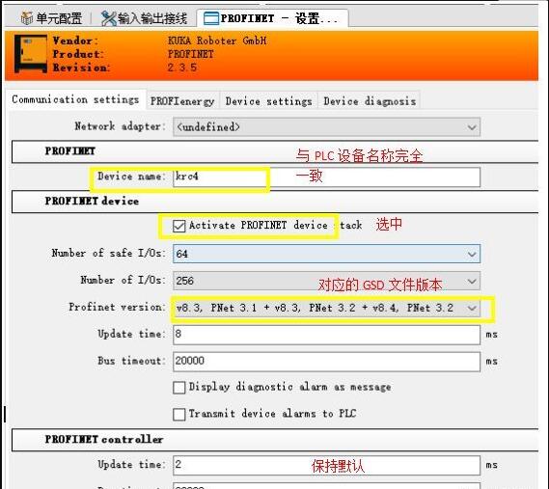Click the controller Update time field showing 2
Image resolution: width=549 pixels, height=489 pixels.
pos(326,465)
